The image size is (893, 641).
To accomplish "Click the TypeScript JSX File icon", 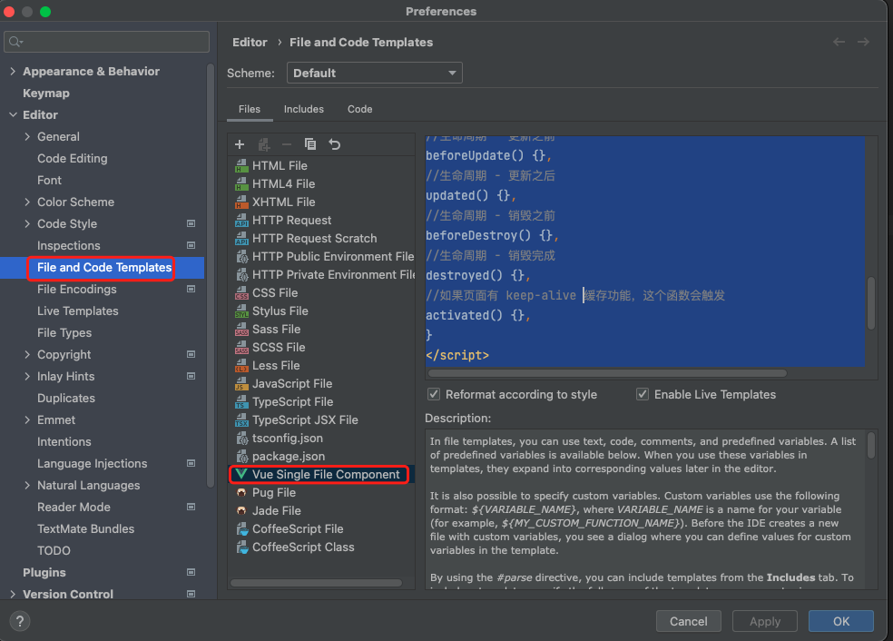I will click(241, 420).
